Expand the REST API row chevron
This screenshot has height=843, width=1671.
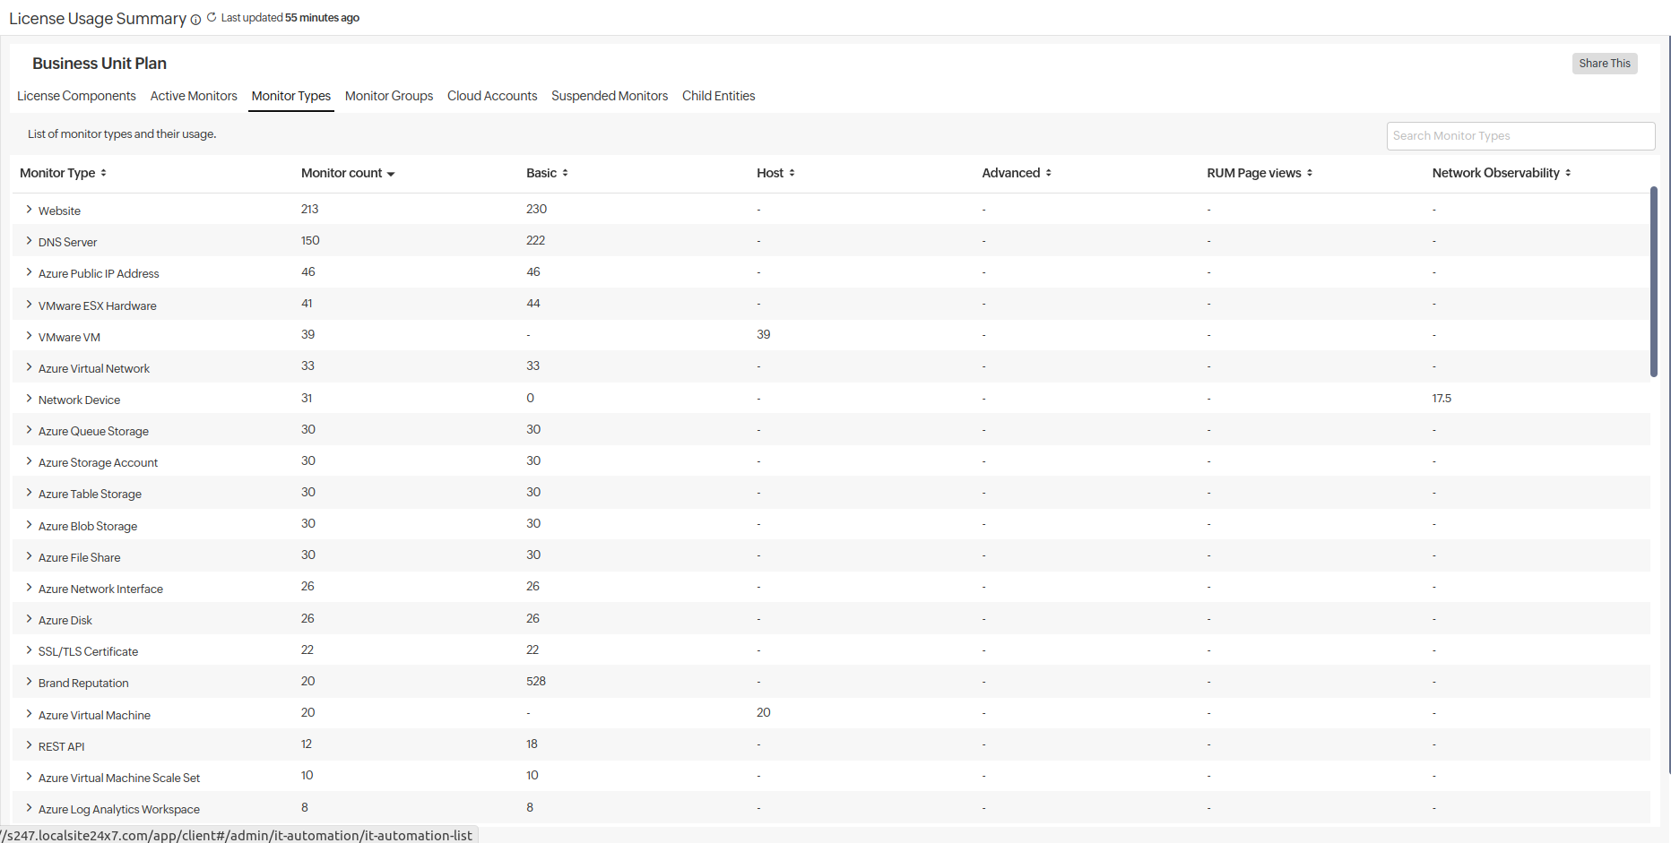(x=29, y=745)
